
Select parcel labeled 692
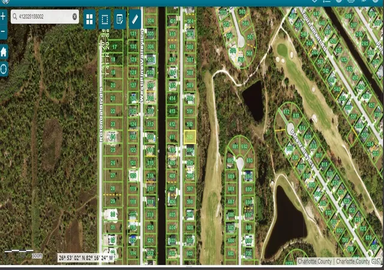tap(244, 146)
